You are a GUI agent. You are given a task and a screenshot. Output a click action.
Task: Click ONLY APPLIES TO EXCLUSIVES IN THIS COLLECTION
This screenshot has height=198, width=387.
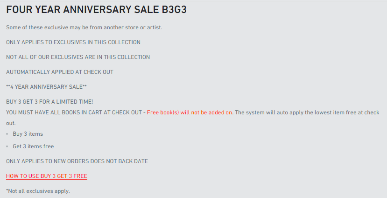pos(73,42)
